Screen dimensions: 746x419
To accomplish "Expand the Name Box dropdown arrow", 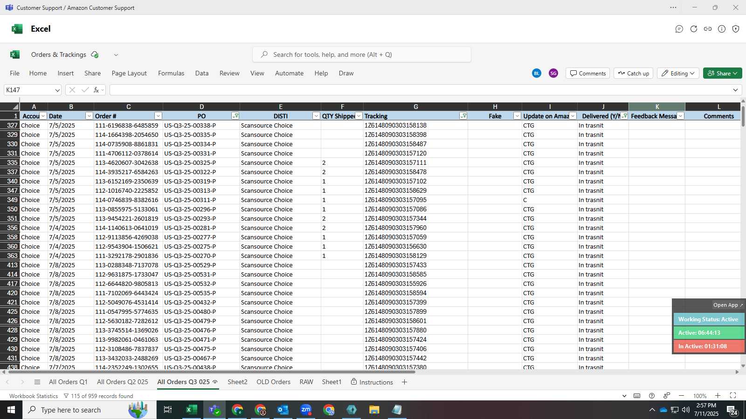I will pyautogui.click(x=57, y=90).
